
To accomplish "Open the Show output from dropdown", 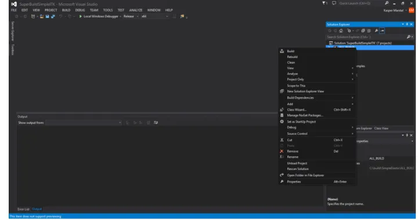I will 84,122.
